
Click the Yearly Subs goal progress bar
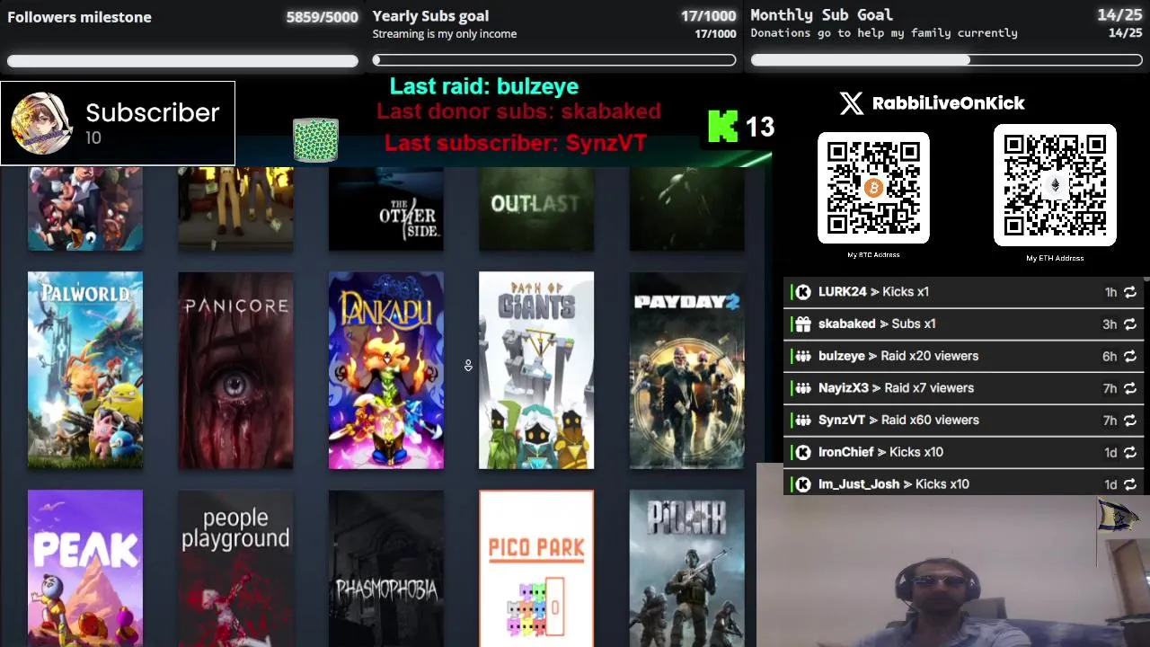coord(554,60)
